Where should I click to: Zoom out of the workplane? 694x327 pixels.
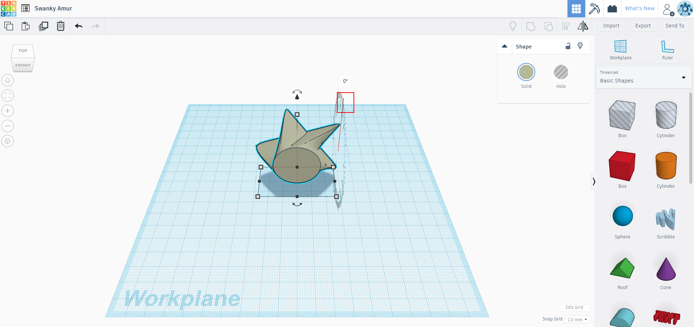tap(8, 126)
